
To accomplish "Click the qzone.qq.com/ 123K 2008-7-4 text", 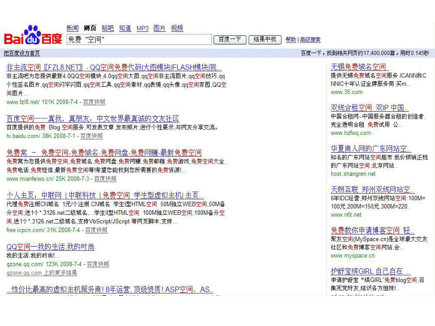I will tap(44, 264).
